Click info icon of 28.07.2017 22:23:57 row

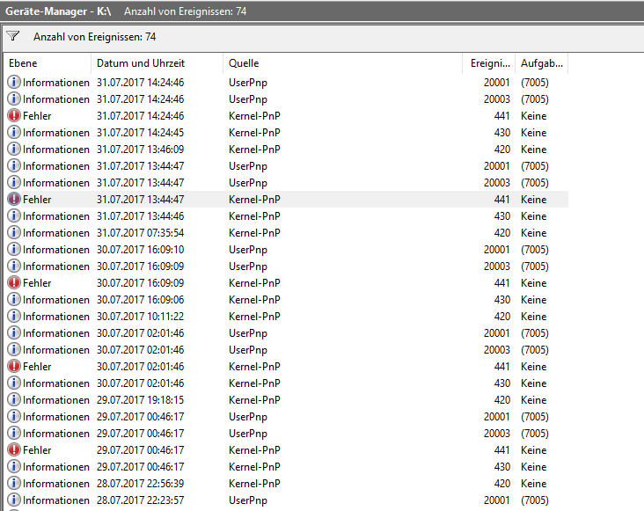coord(14,500)
